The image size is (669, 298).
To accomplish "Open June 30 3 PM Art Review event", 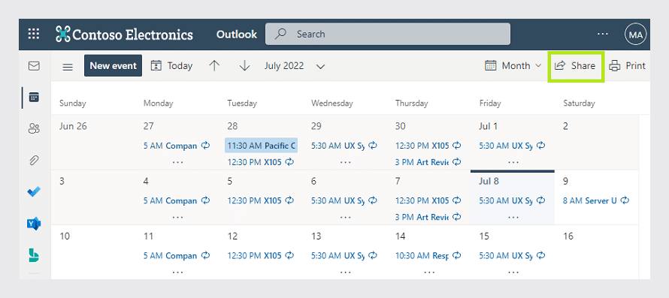I will tap(428, 162).
